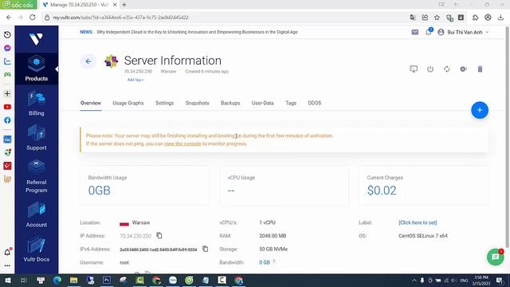
Task: Open a new browser tab
Action: (124, 5)
